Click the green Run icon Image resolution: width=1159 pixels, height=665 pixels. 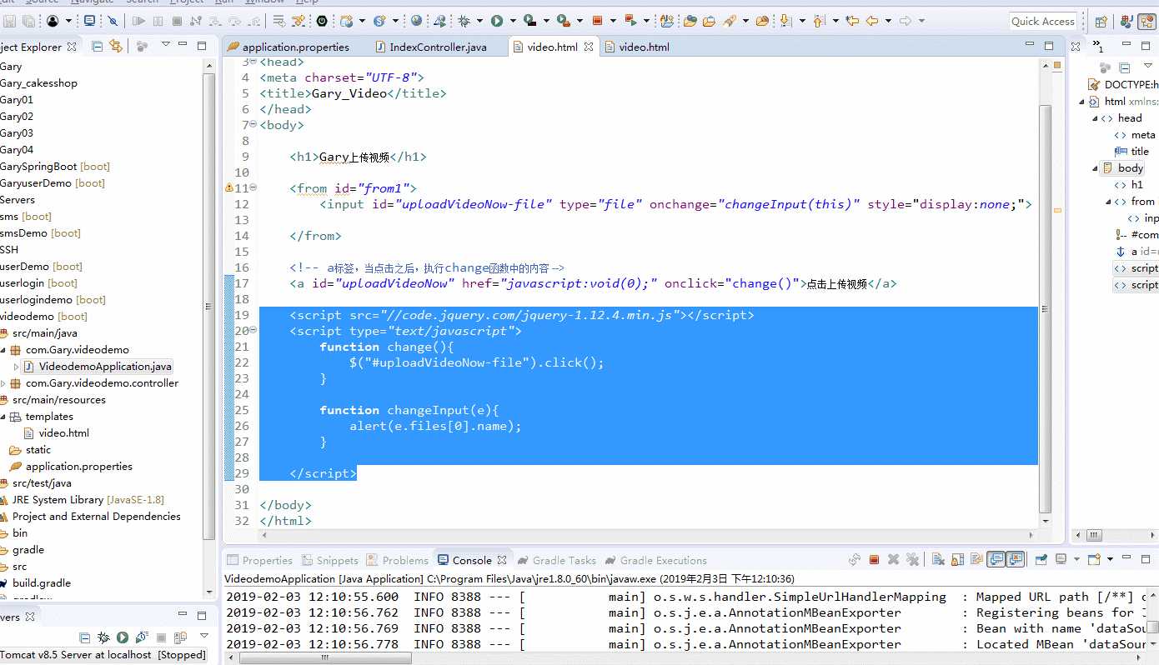coord(497,21)
